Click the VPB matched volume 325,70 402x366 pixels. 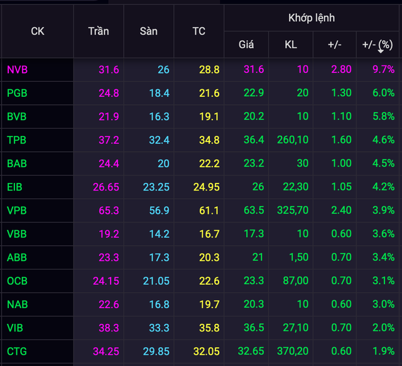(293, 210)
